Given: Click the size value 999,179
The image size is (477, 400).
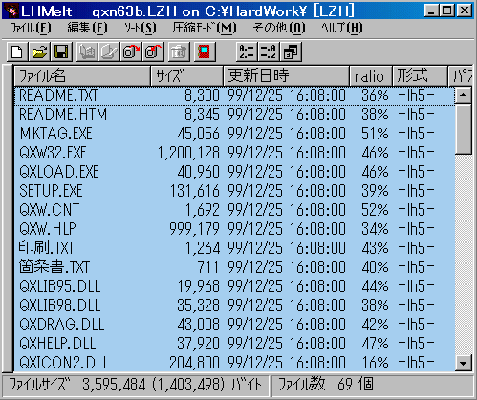Looking at the screenshot, I should click(x=194, y=229).
